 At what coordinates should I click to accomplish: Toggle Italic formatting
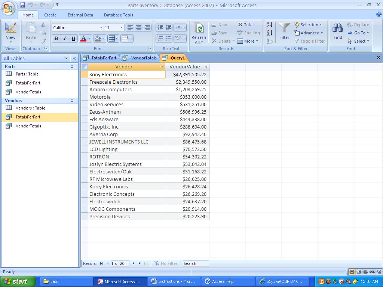pos(65,38)
